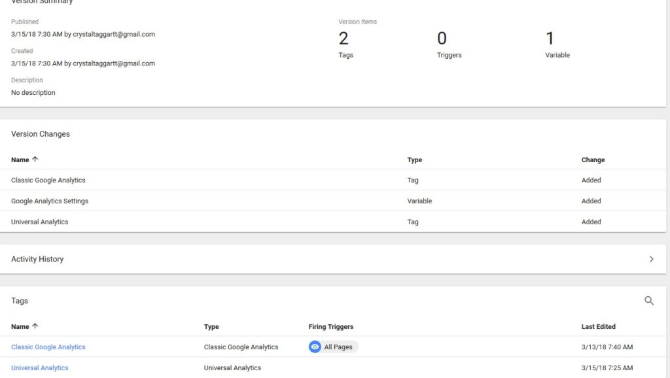Viewport: 670px width, 378px height.
Task: Open the Classic Google Analytics tag link
Action: [48, 347]
